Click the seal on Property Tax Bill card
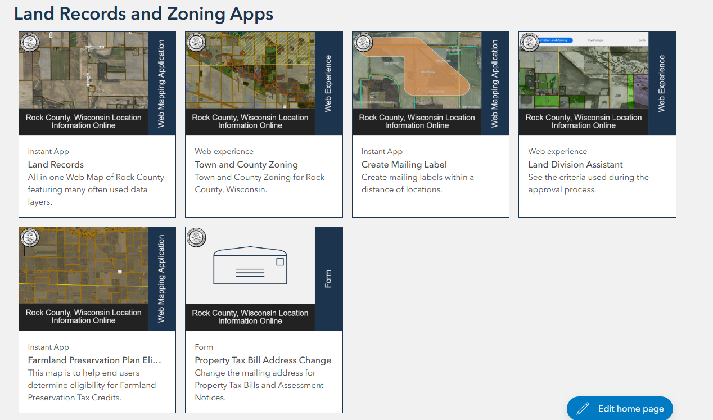The image size is (713, 420). 196,238
